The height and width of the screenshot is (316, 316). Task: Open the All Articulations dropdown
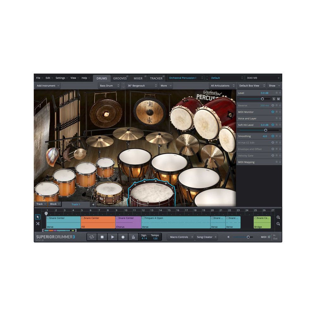click(222, 85)
